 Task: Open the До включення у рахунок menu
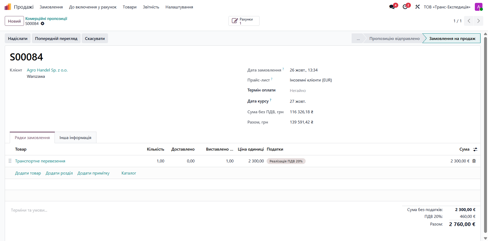point(93,7)
